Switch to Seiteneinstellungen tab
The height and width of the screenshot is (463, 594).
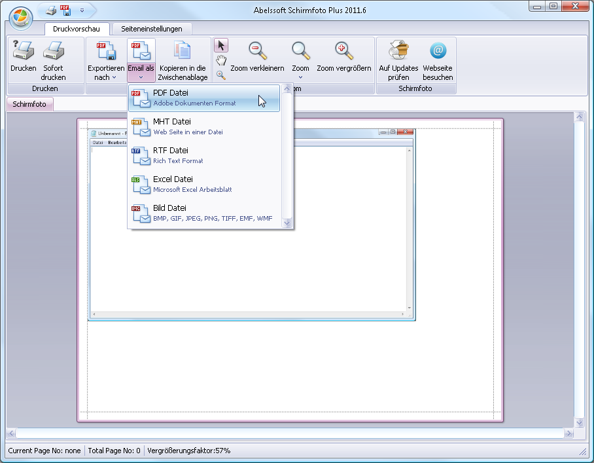[152, 29]
